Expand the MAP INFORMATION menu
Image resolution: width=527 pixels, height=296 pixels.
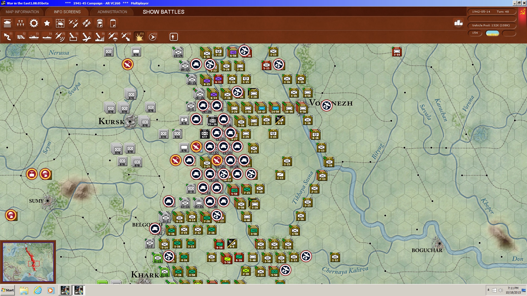[23, 12]
